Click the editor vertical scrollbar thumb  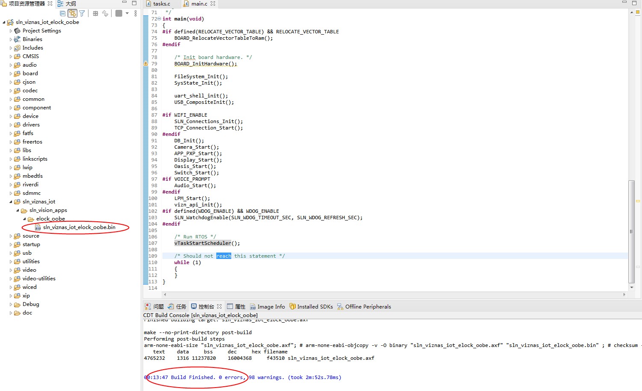click(x=631, y=232)
